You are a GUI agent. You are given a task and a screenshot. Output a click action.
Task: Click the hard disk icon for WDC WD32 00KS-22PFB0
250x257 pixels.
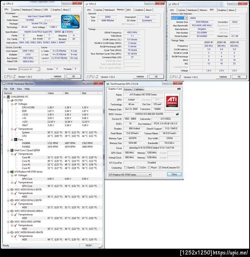[12, 222]
